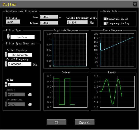
Task: Click the Phase Response graph
Action: [117, 50]
